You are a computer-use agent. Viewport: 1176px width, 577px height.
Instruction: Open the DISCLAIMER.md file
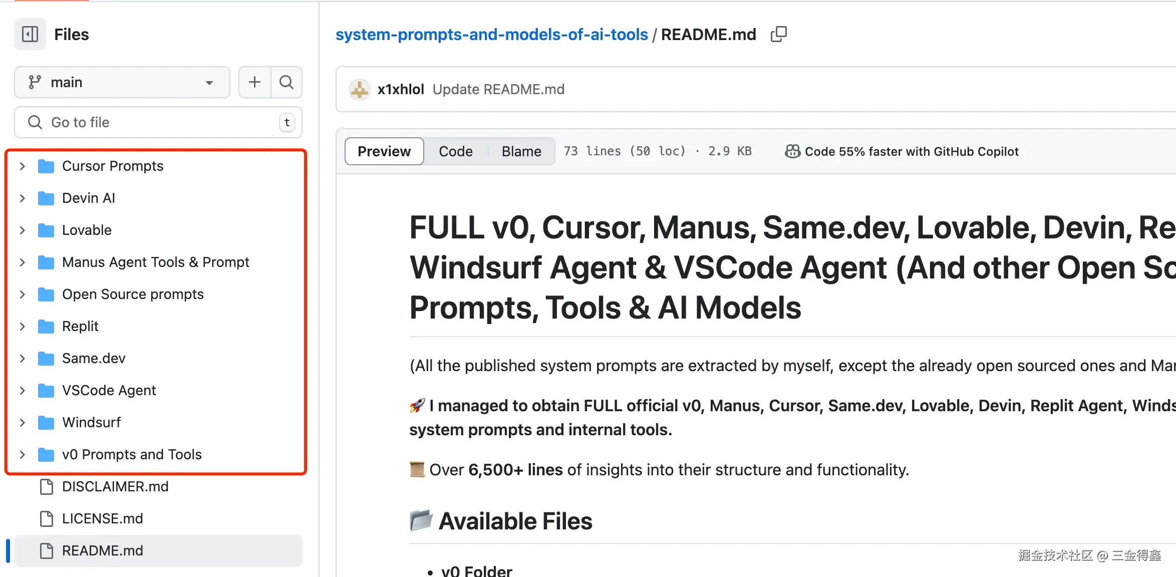[x=115, y=486]
